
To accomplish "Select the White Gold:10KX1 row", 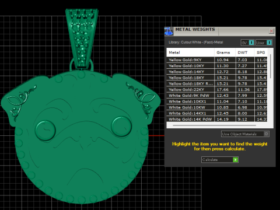I will [217, 101].
